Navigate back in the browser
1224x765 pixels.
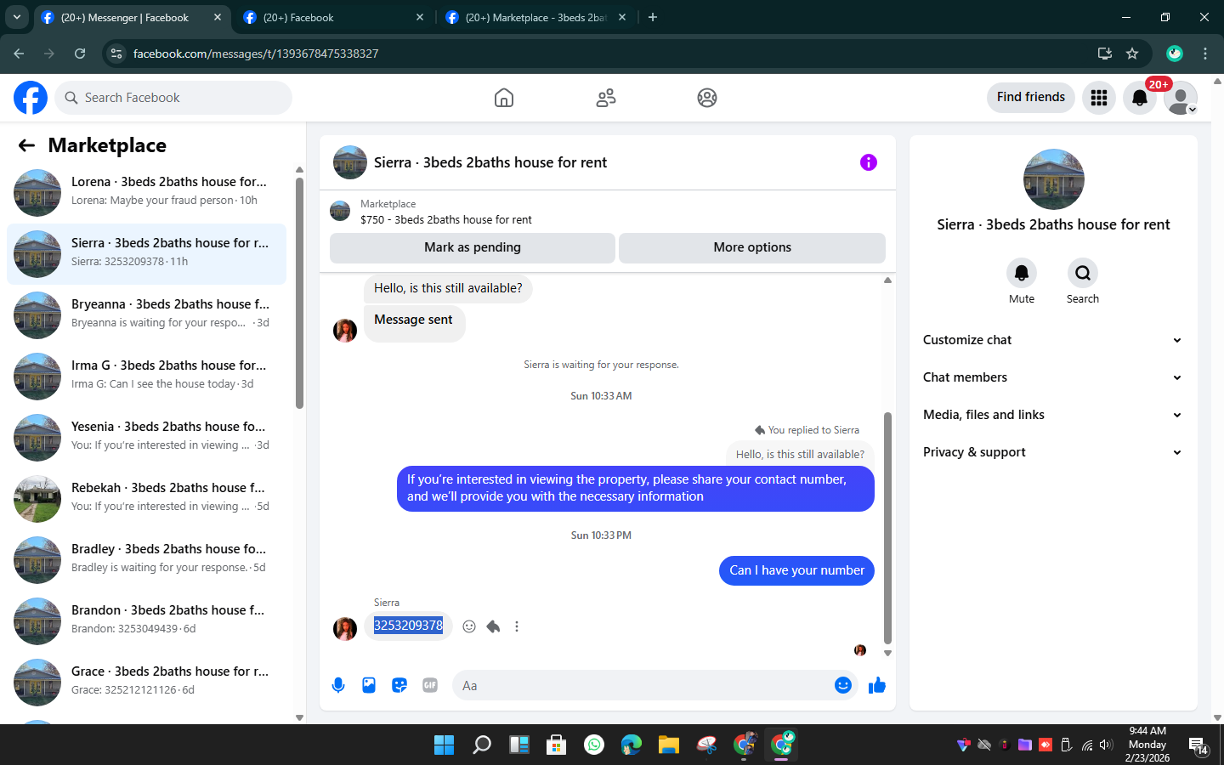pos(19,54)
